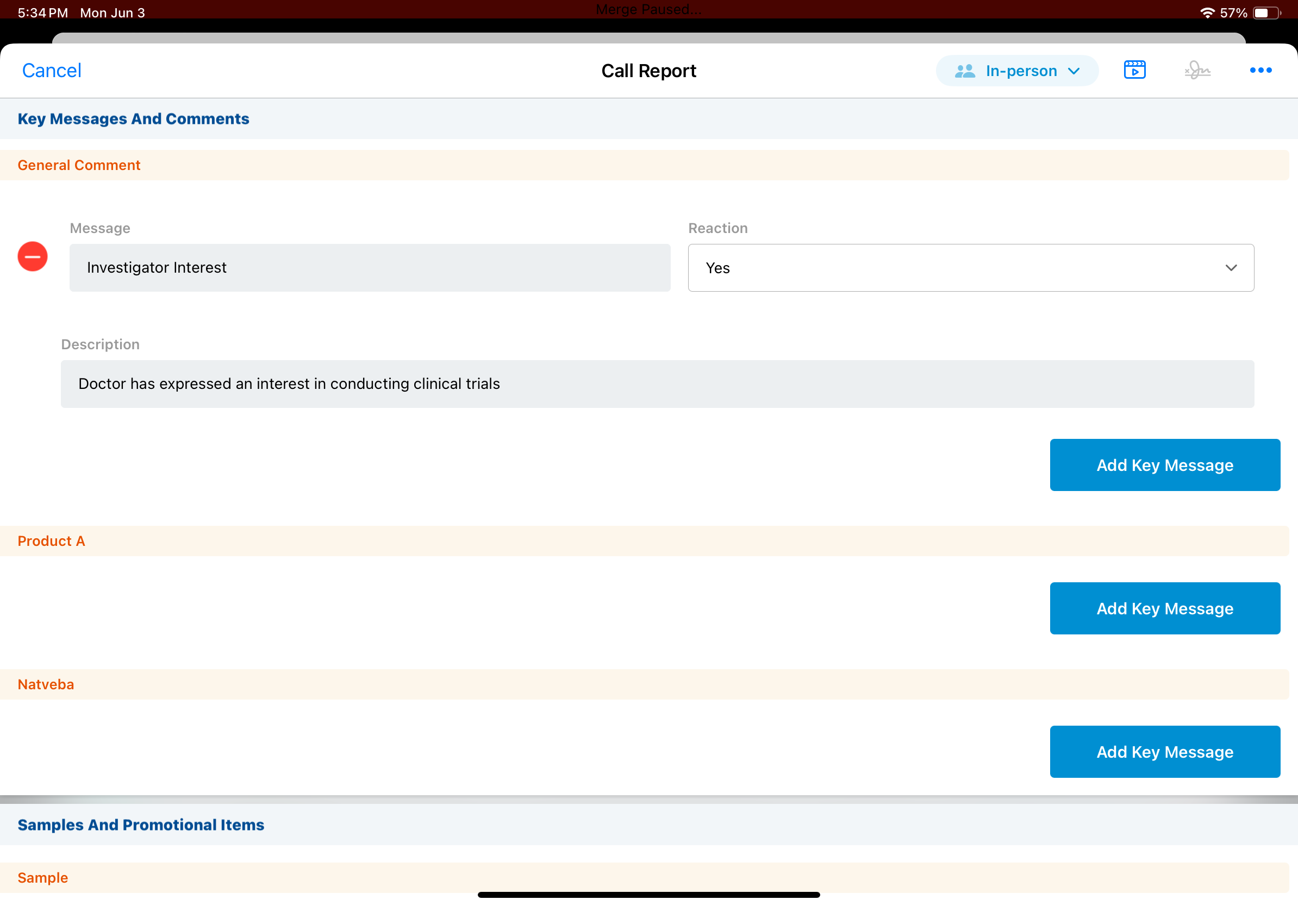Tap the Wi-Fi status icon
Image resolution: width=1298 pixels, height=906 pixels.
point(1207,13)
